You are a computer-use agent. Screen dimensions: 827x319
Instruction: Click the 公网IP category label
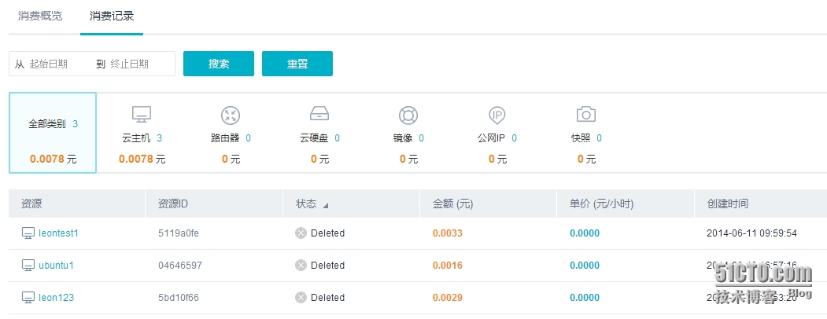point(491,138)
